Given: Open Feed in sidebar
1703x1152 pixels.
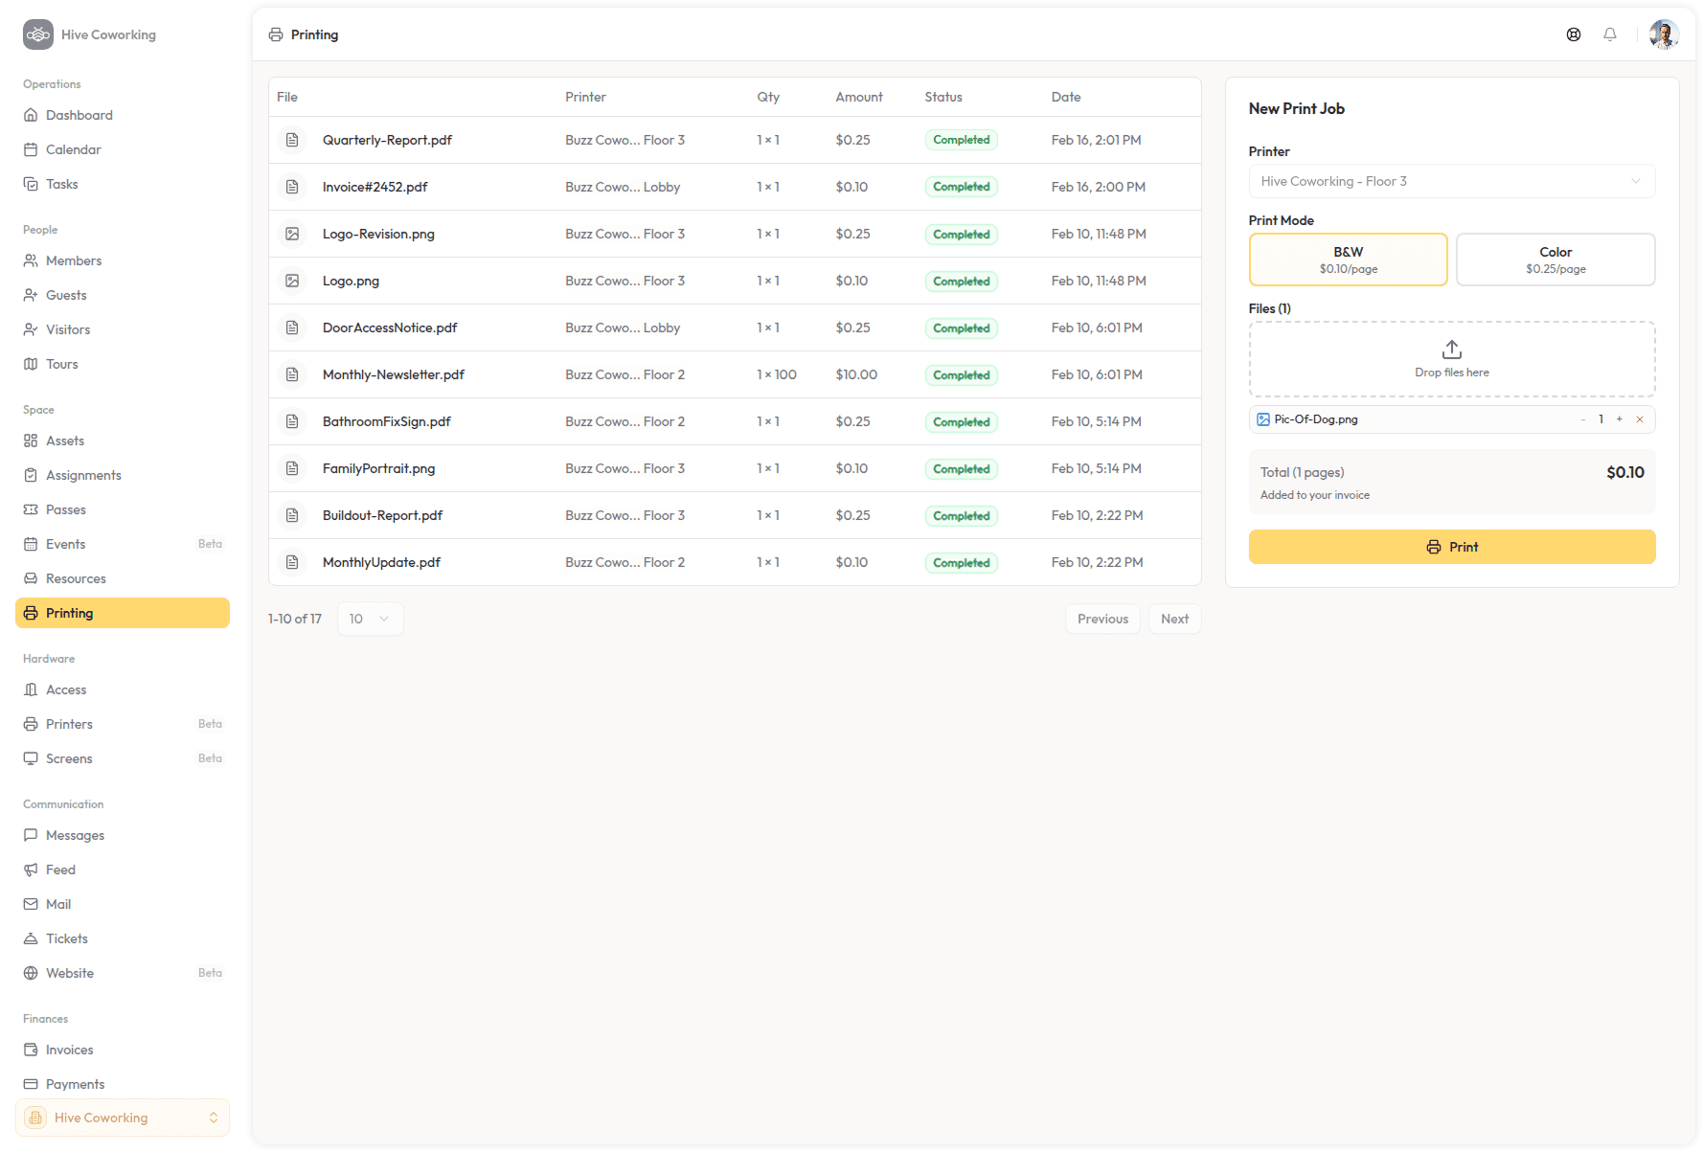Looking at the screenshot, I should (123, 870).
